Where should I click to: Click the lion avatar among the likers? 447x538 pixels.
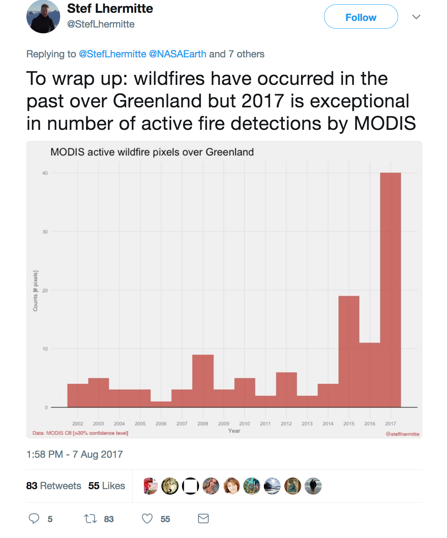click(x=170, y=486)
